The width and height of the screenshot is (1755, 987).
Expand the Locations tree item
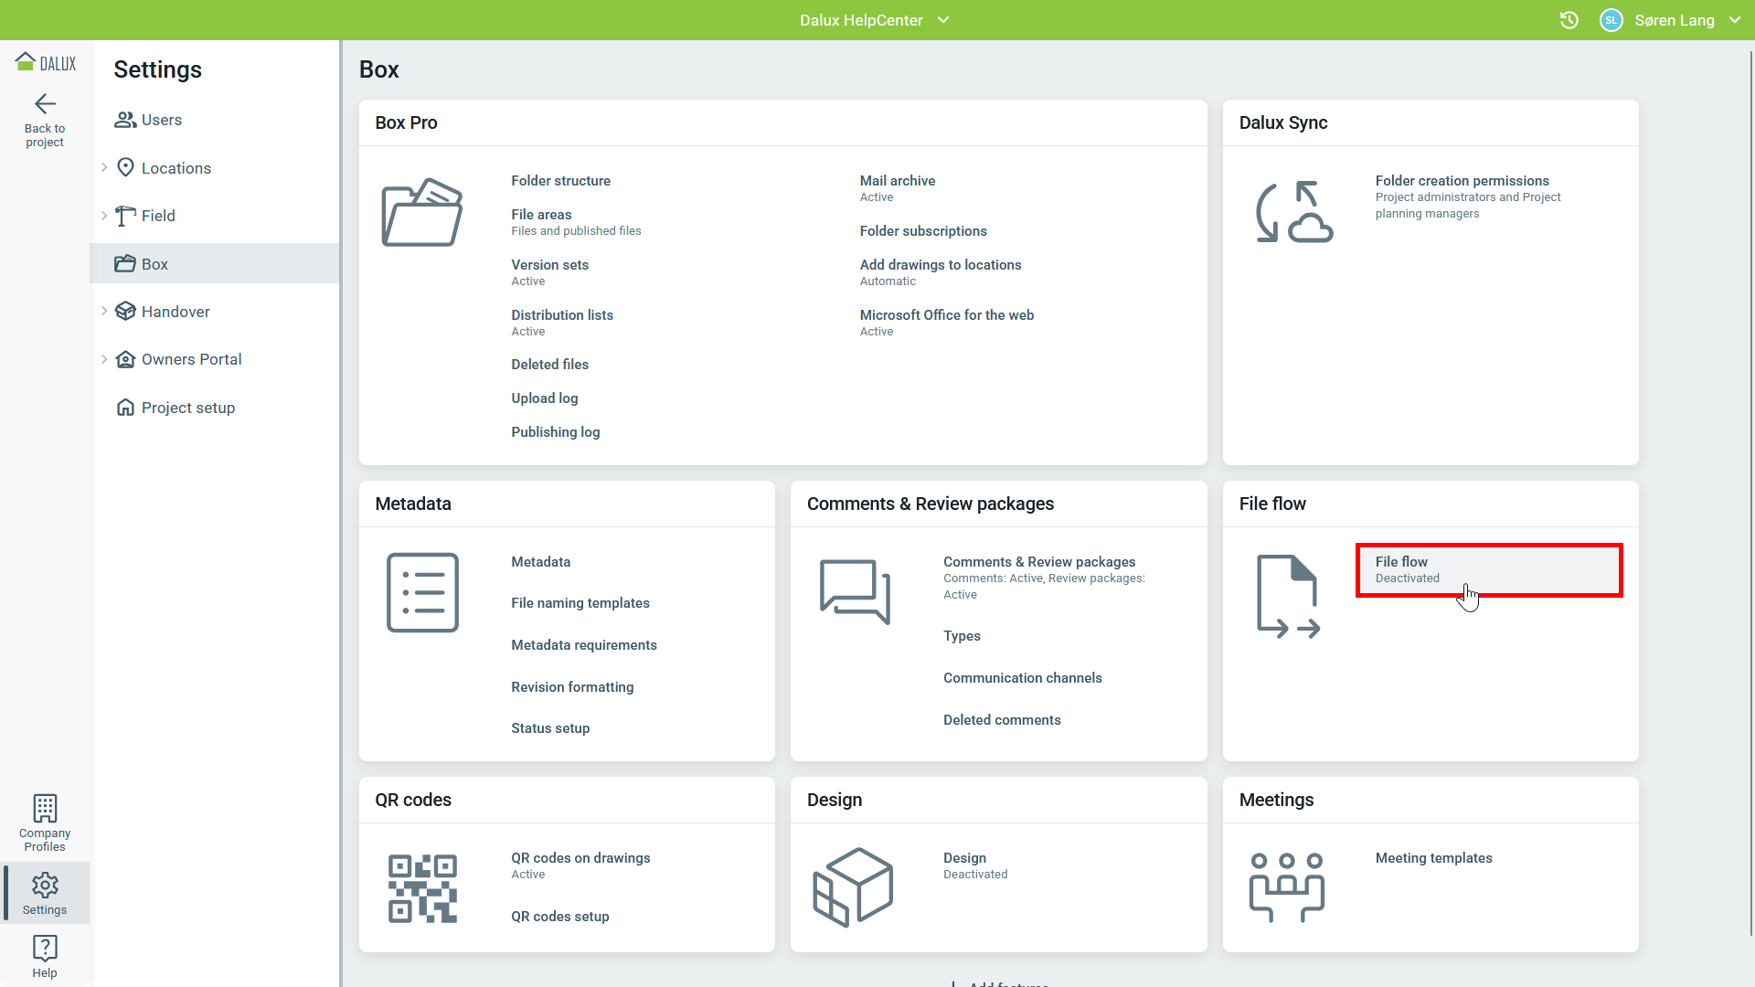[104, 167]
